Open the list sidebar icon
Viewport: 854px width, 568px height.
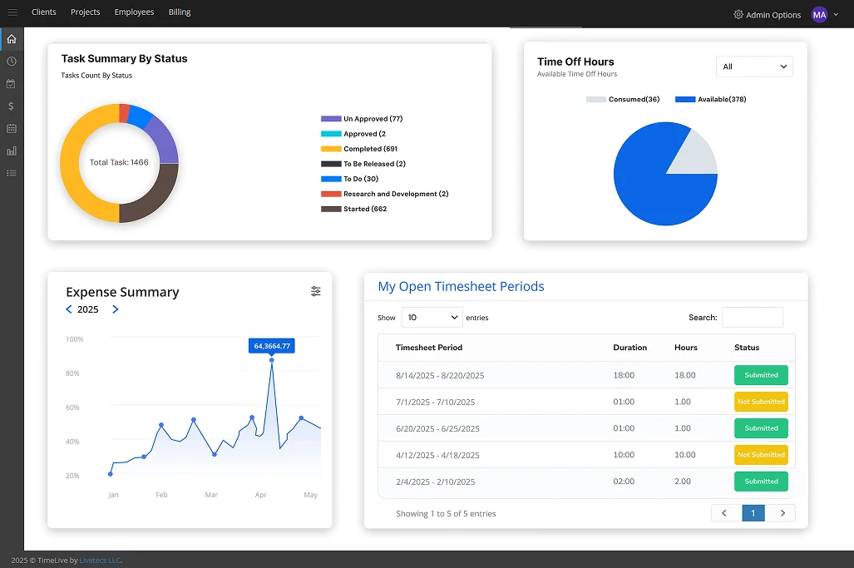tap(12, 173)
